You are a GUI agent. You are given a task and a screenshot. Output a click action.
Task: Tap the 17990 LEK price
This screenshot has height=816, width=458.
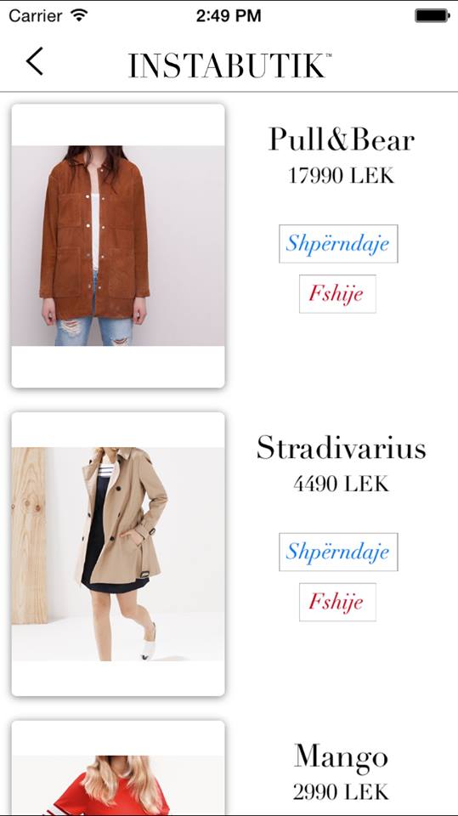[x=342, y=176]
